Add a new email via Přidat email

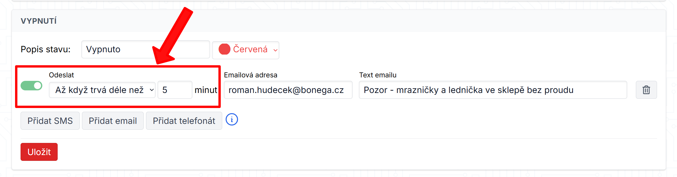(113, 121)
